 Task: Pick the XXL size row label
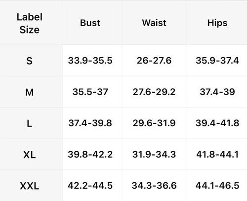point(30,186)
